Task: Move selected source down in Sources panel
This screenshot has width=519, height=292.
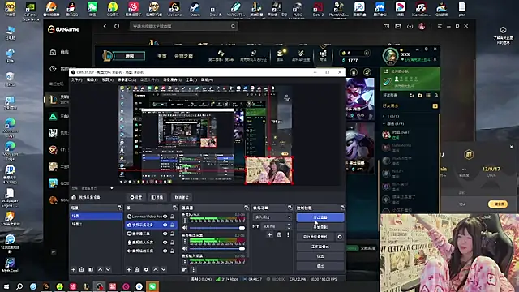Action: click(x=164, y=269)
